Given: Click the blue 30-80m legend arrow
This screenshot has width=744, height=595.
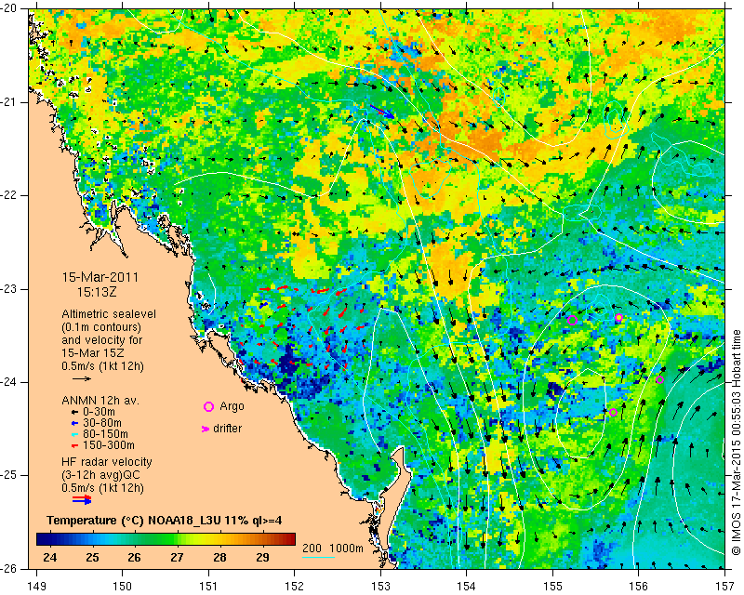Looking at the screenshot, I should pos(74,423).
